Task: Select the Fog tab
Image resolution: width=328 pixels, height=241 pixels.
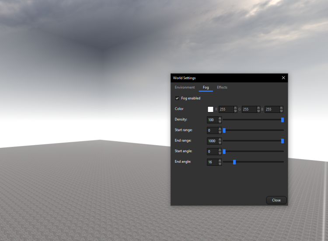Action: [206, 87]
